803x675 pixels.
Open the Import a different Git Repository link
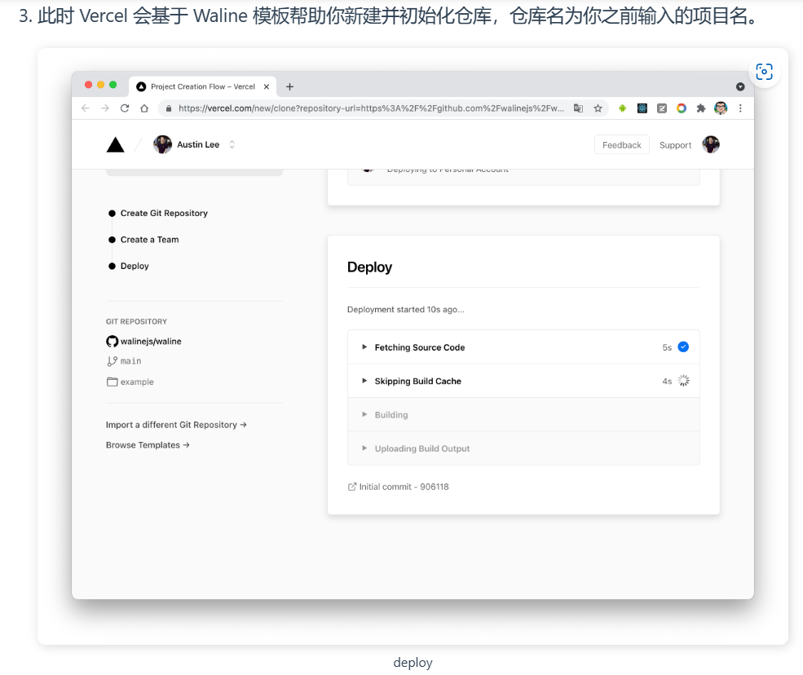[176, 425]
